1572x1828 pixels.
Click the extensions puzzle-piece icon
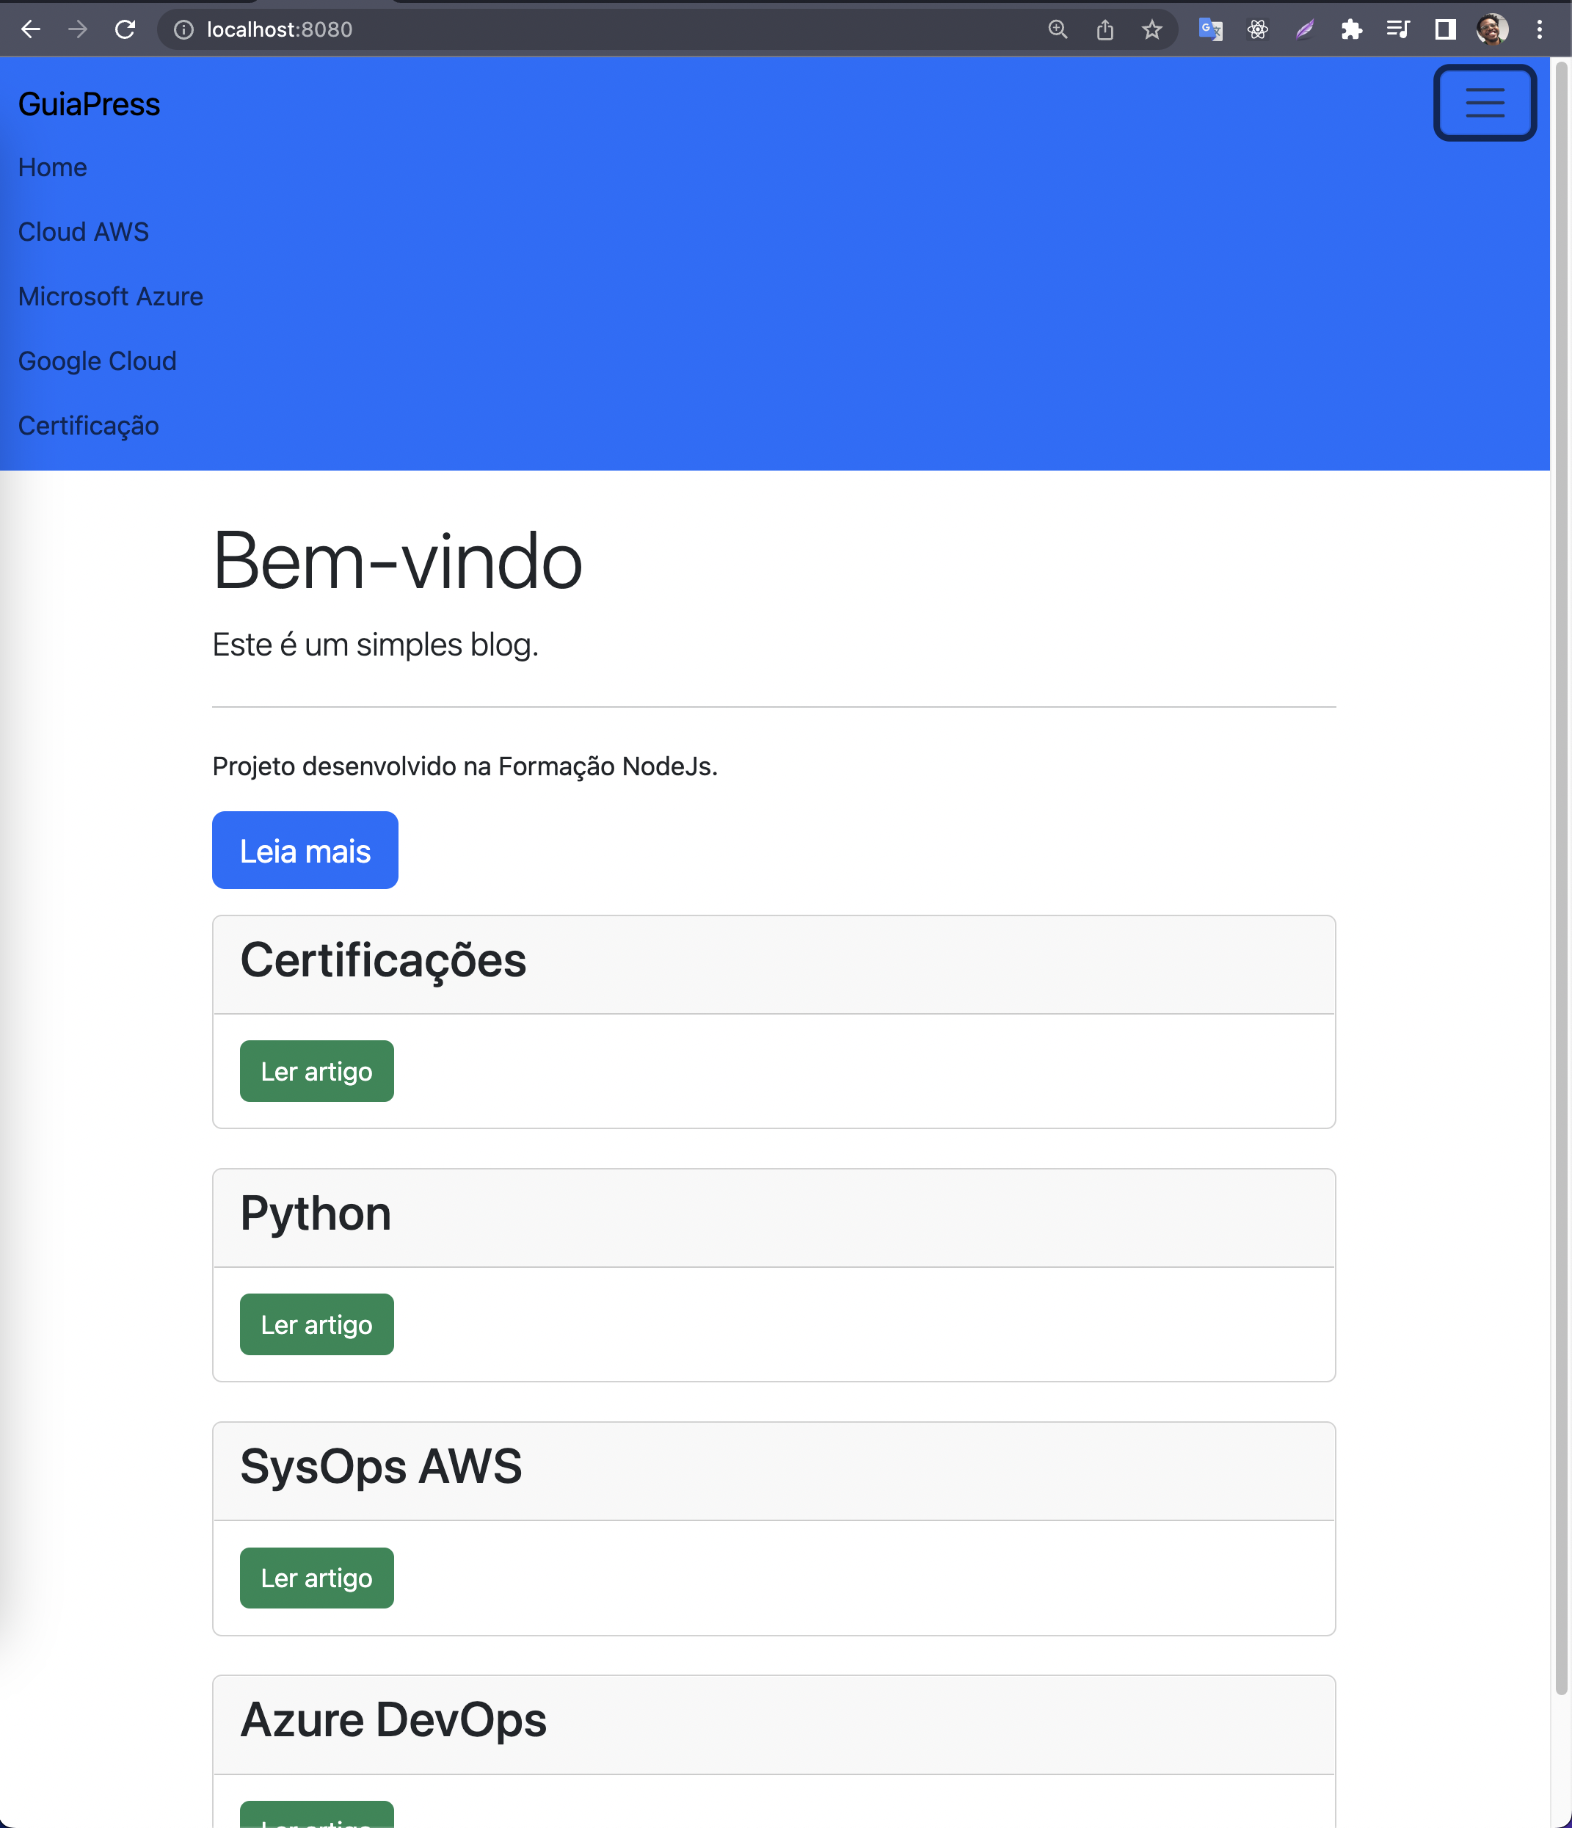(x=1353, y=29)
